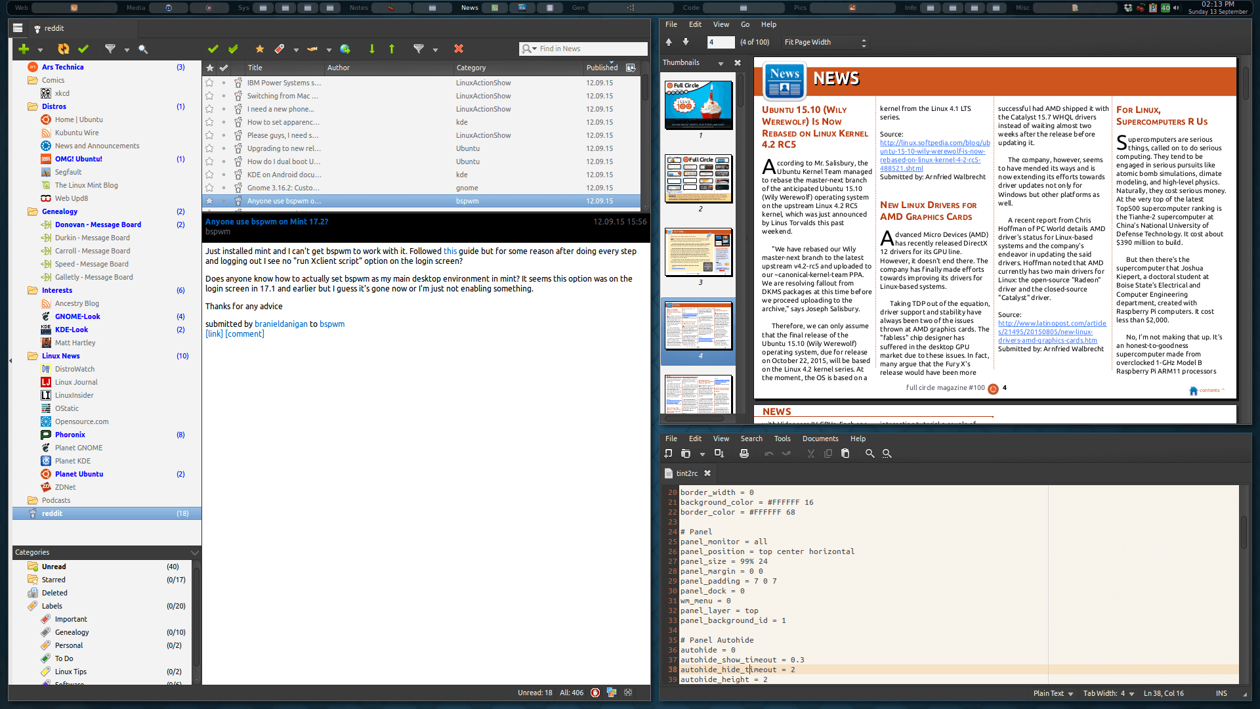The width and height of the screenshot is (1260, 709).
Task: Click the comment link on bspwm post
Action: click(x=245, y=334)
